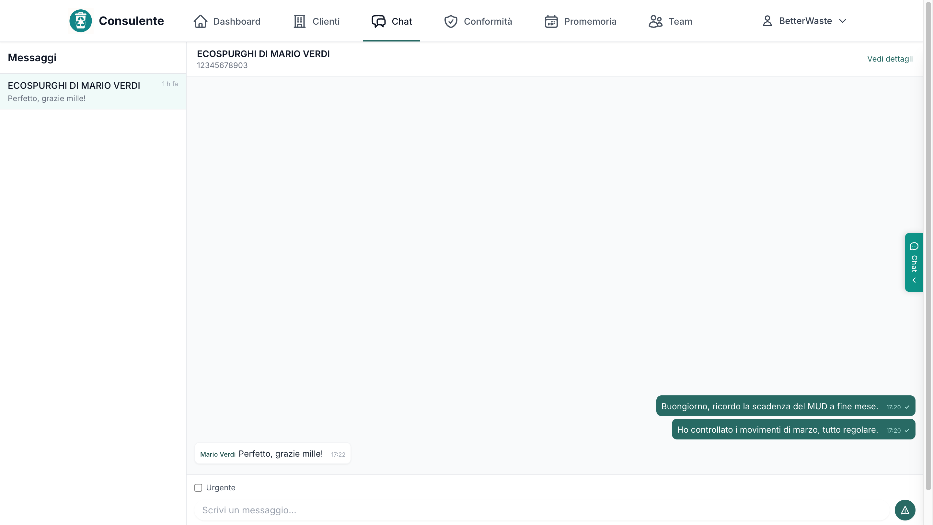
Task: Click the 17:22 message timestamp
Action: tap(338, 455)
